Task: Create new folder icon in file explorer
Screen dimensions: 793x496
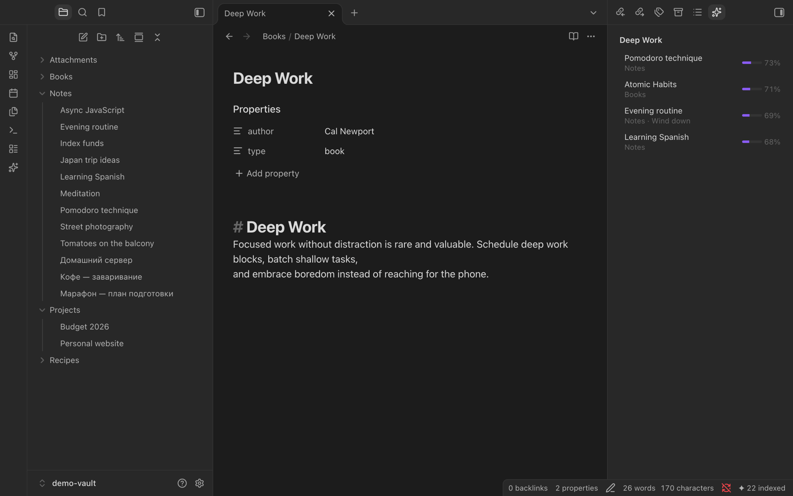Action: pyautogui.click(x=102, y=37)
